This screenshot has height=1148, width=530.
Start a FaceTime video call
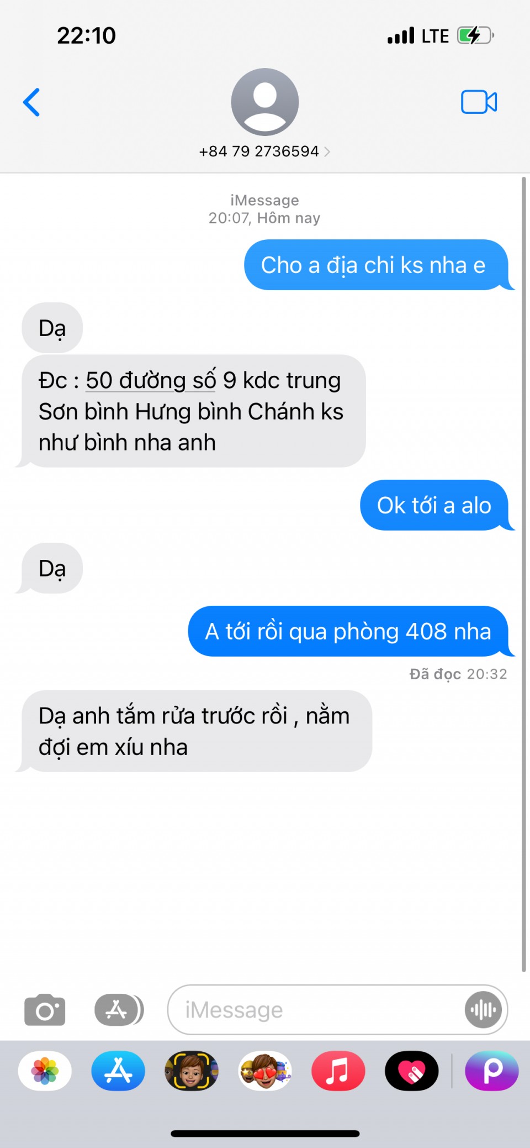[479, 102]
